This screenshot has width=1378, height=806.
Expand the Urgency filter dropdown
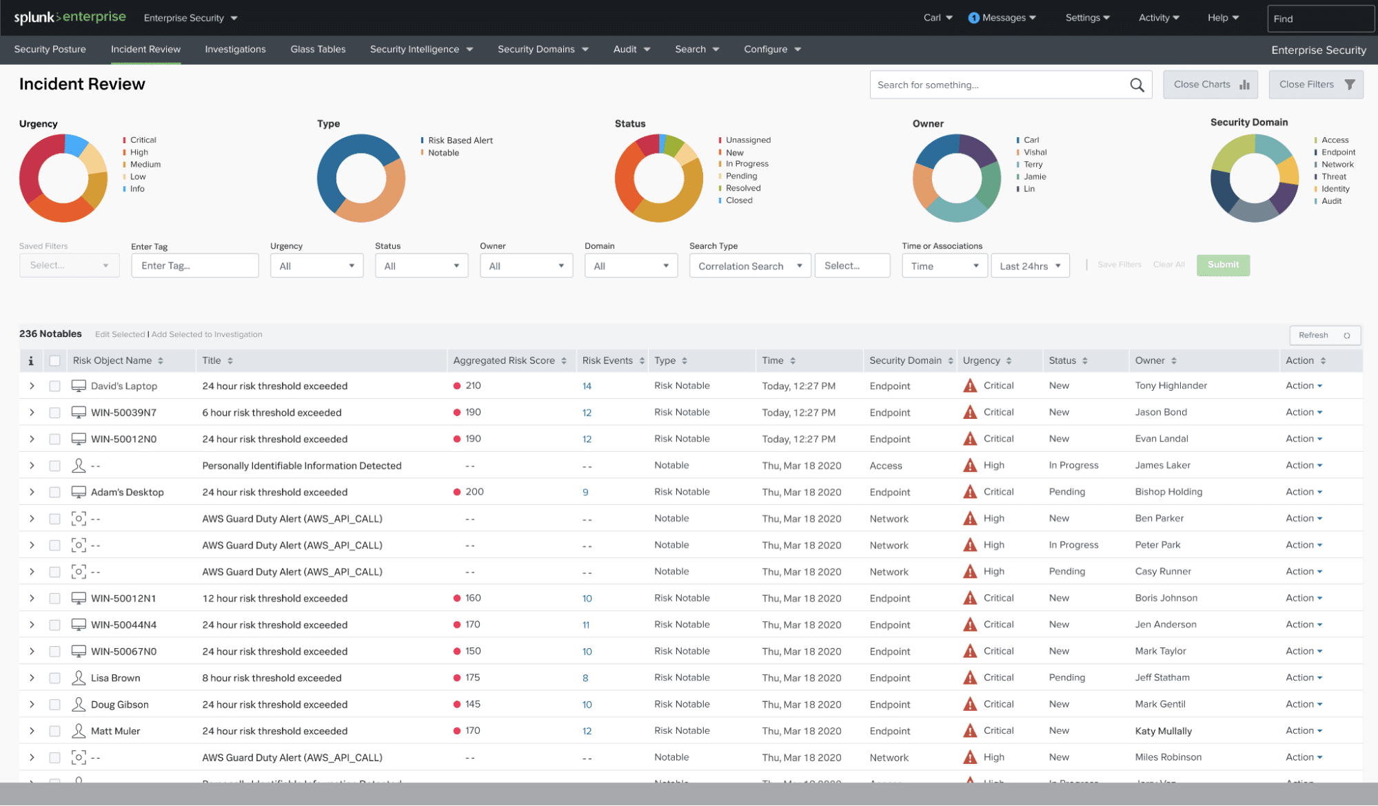316,265
